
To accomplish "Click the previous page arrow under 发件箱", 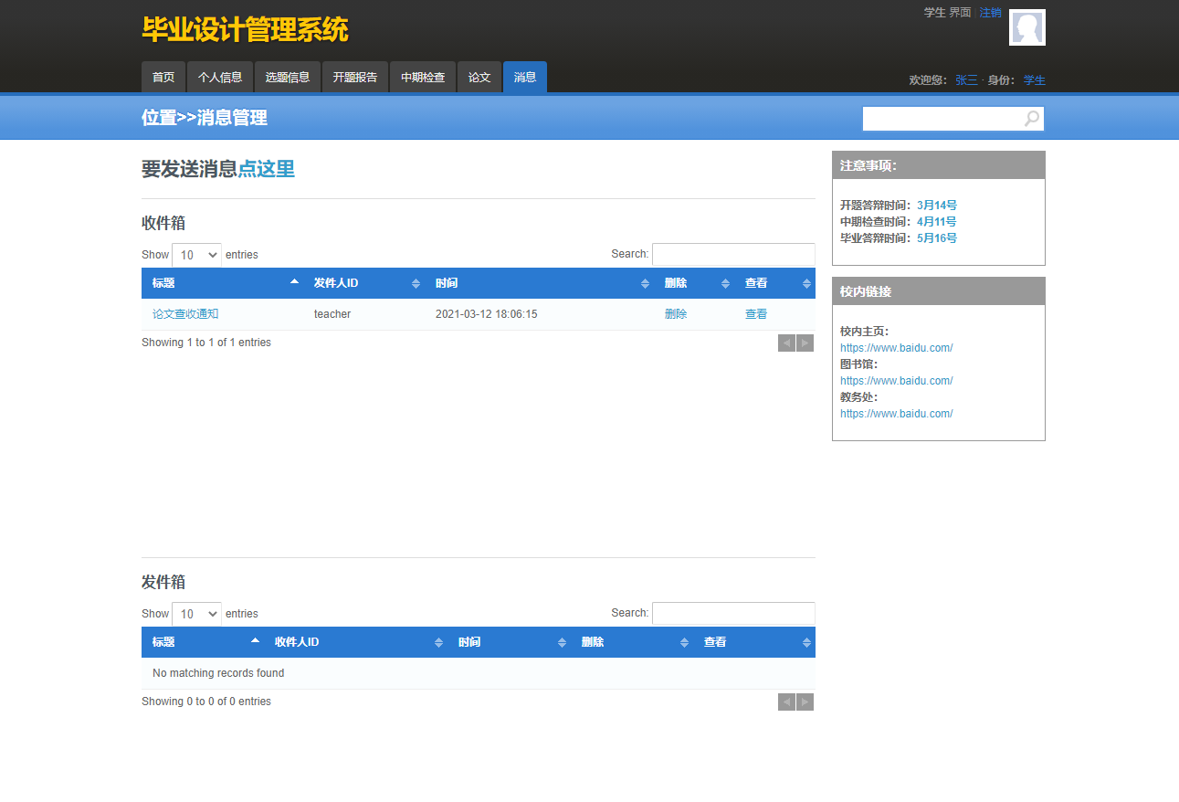I will pyautogui.click(x=786, y=701).
